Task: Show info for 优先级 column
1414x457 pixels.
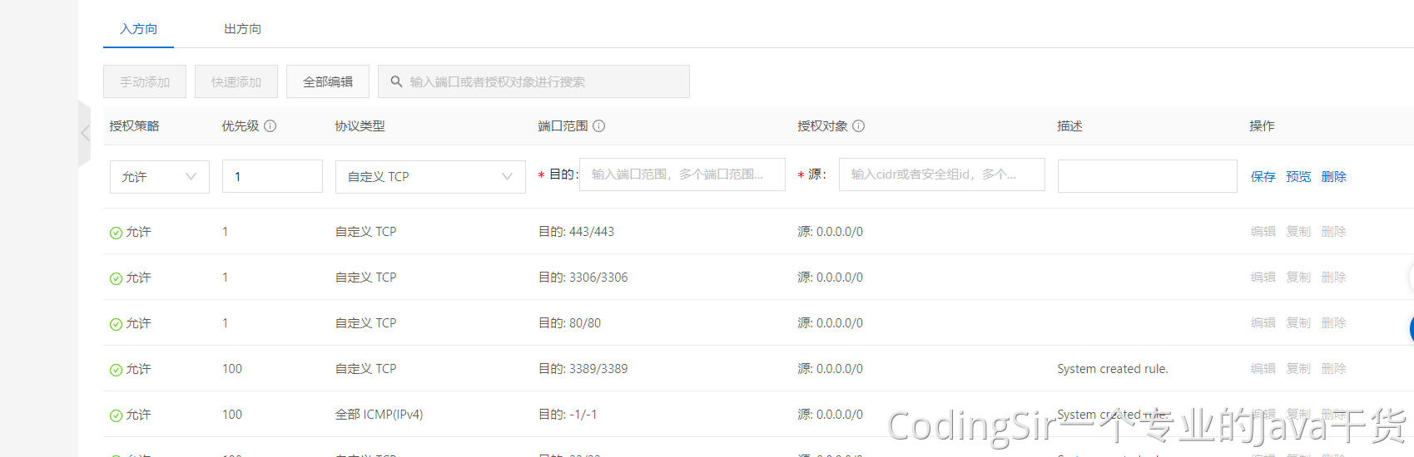Action: [270, 126]
